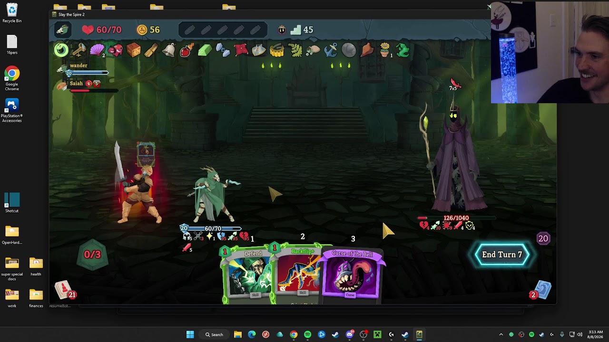This screenshot has width=609, height=342.
Task: Select the gray stone orb relic
Action: [349, 50]
